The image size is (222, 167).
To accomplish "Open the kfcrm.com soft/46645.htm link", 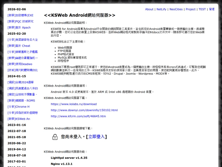I will [x=78, y=116].
